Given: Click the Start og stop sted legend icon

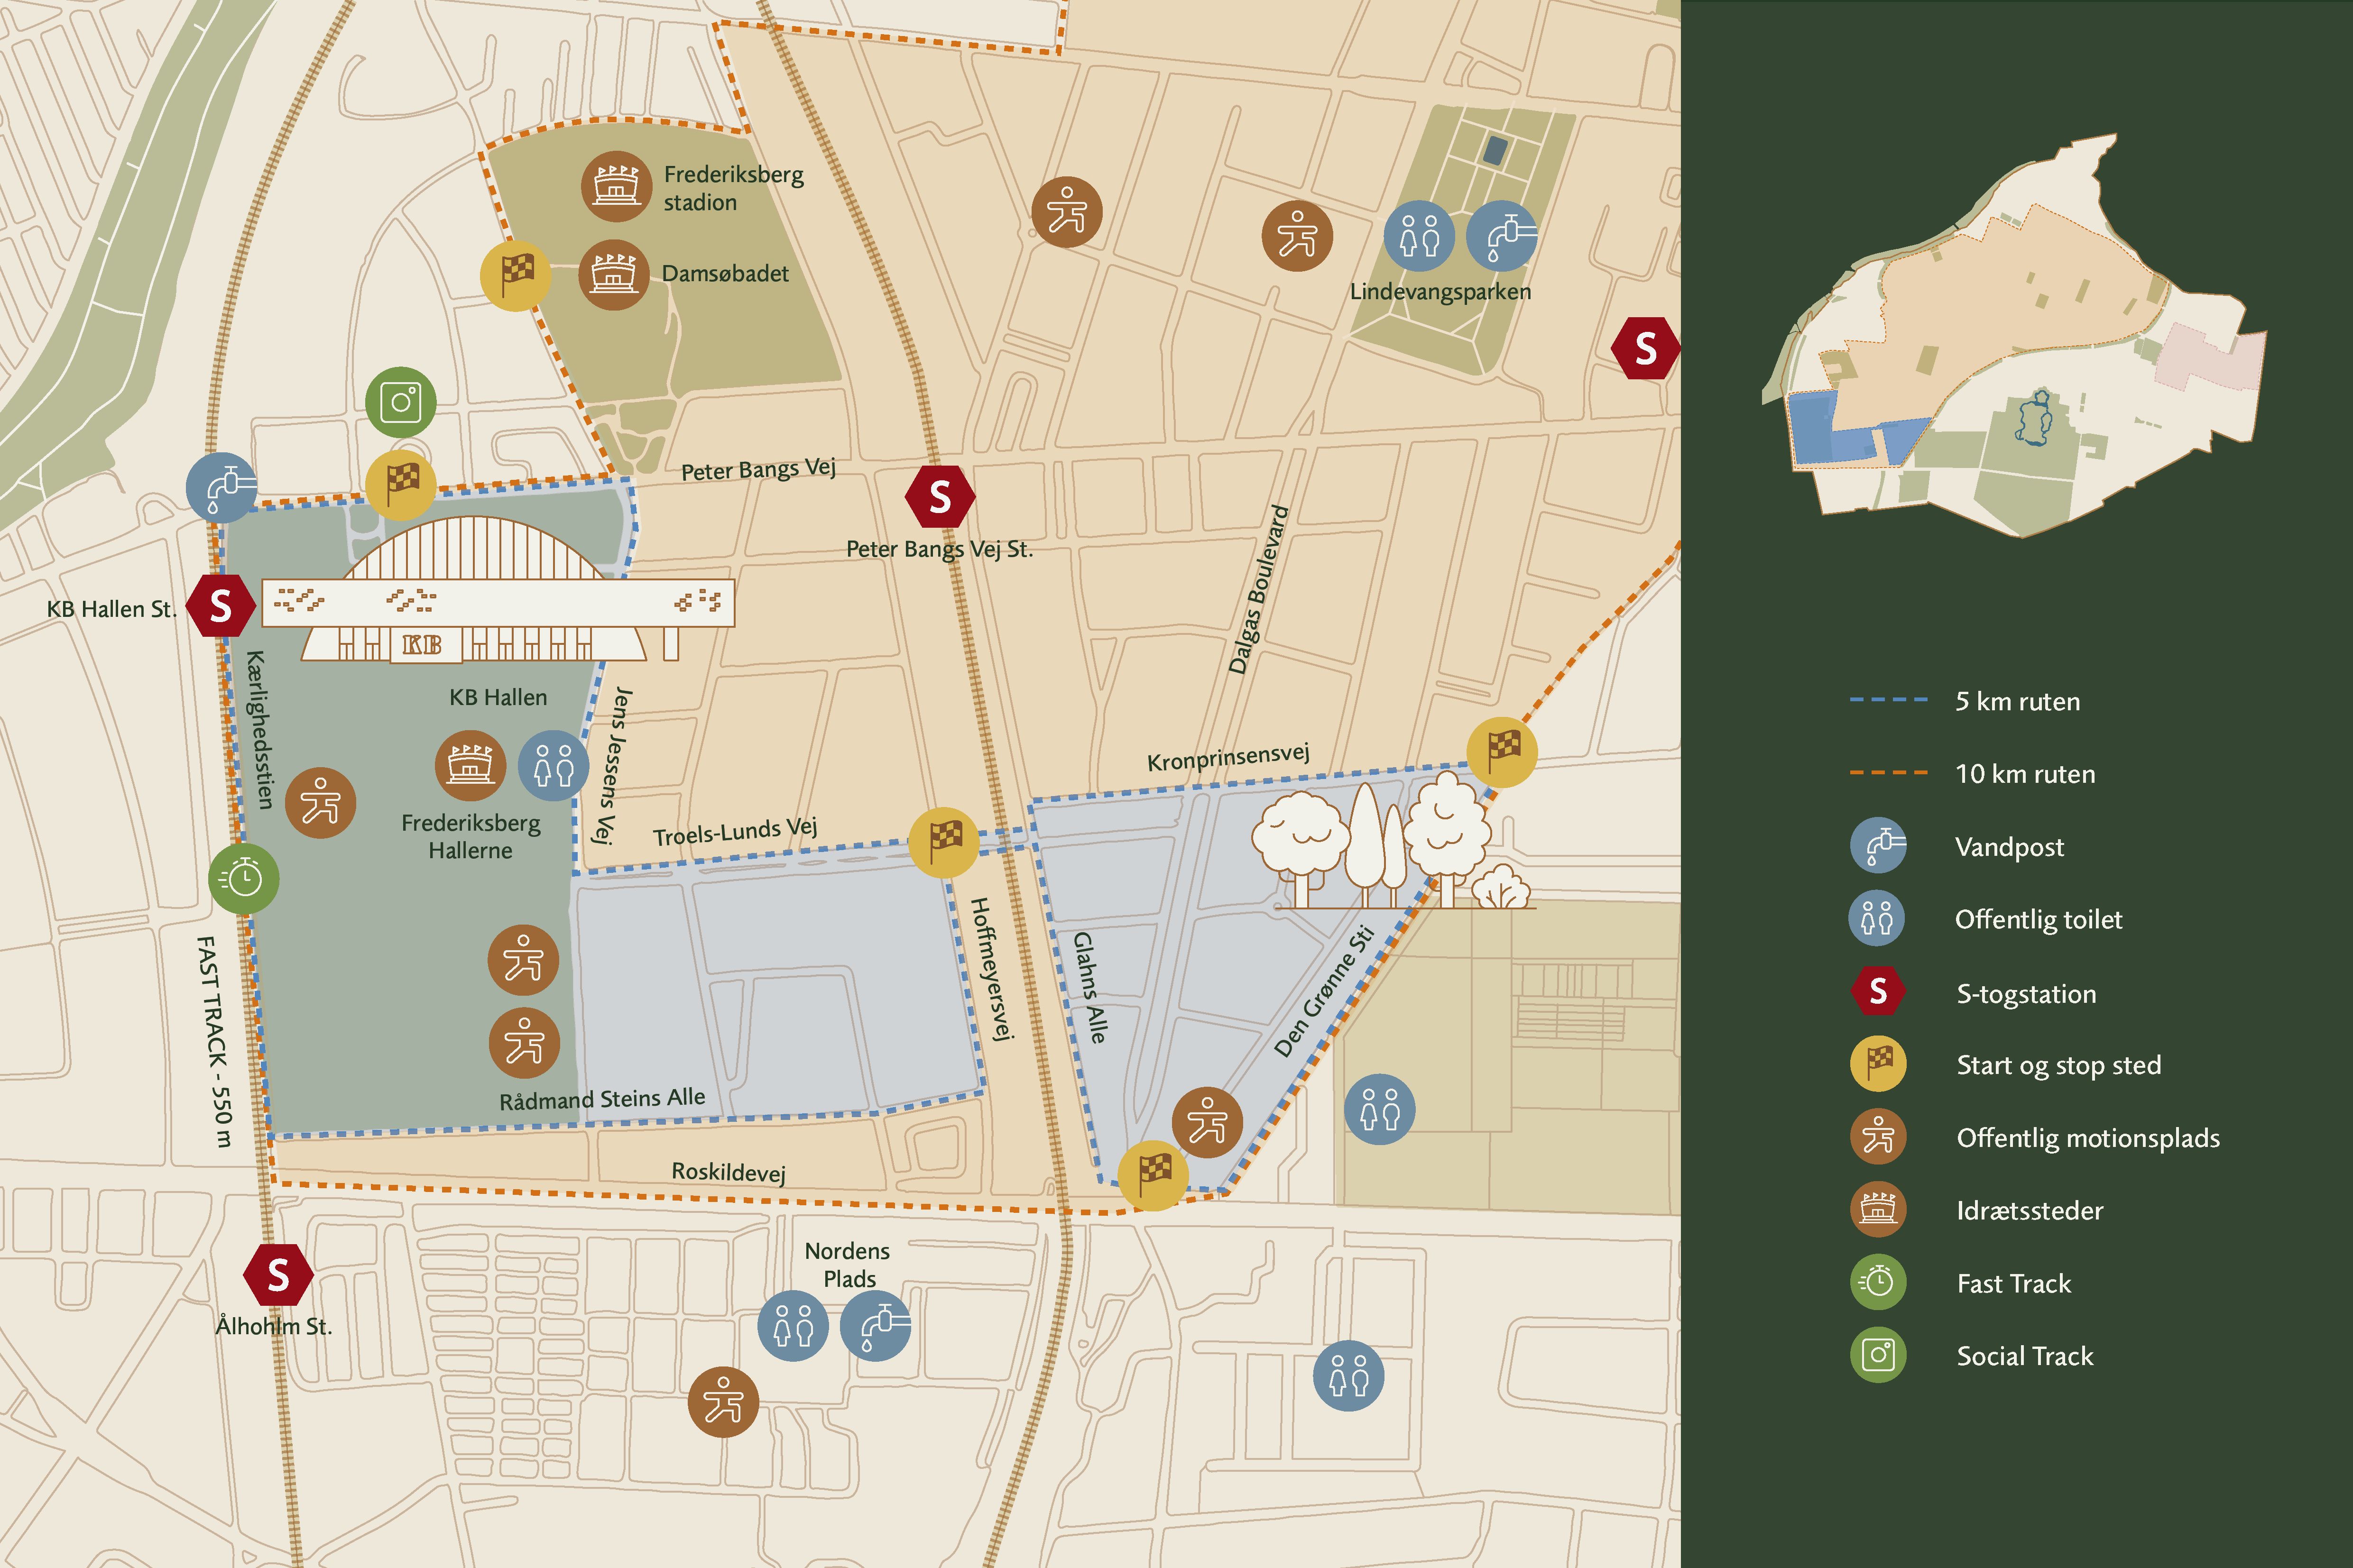Looking at the screenshot, I should coord(1878,1064).
